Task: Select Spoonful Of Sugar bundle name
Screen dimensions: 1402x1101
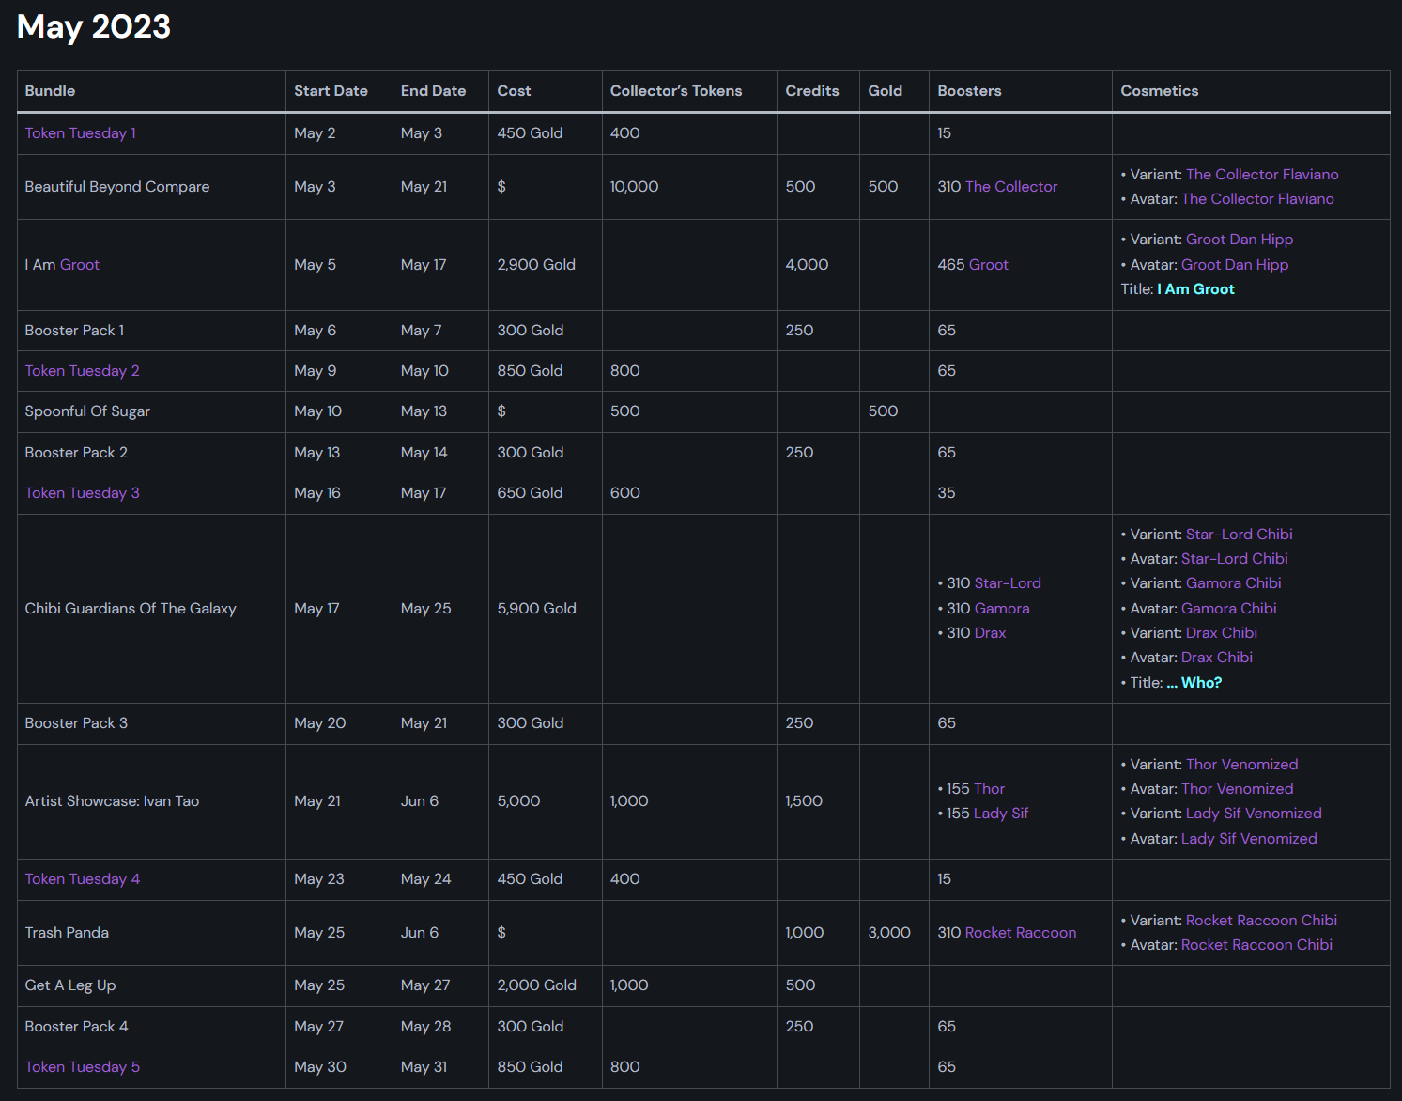Action: pos(87,411)
